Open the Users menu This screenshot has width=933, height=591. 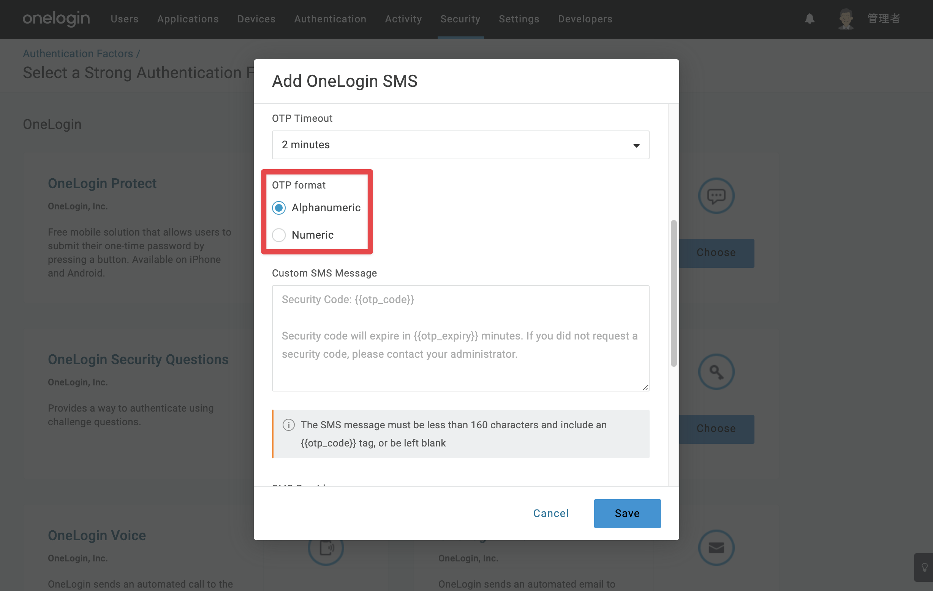[124, 19]
